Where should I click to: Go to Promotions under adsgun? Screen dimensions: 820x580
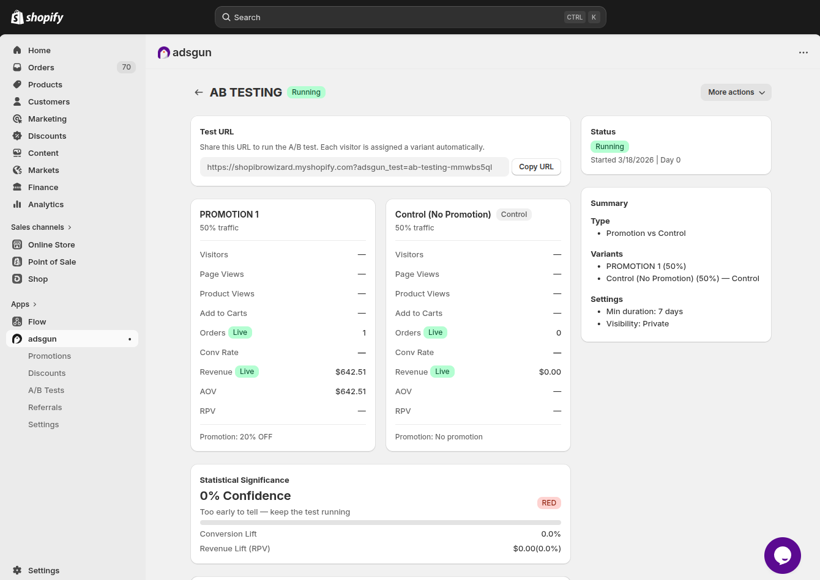coord(50,356)
